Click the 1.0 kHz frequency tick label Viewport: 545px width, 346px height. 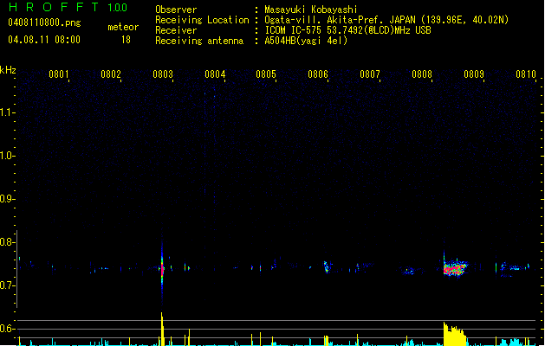6,156
